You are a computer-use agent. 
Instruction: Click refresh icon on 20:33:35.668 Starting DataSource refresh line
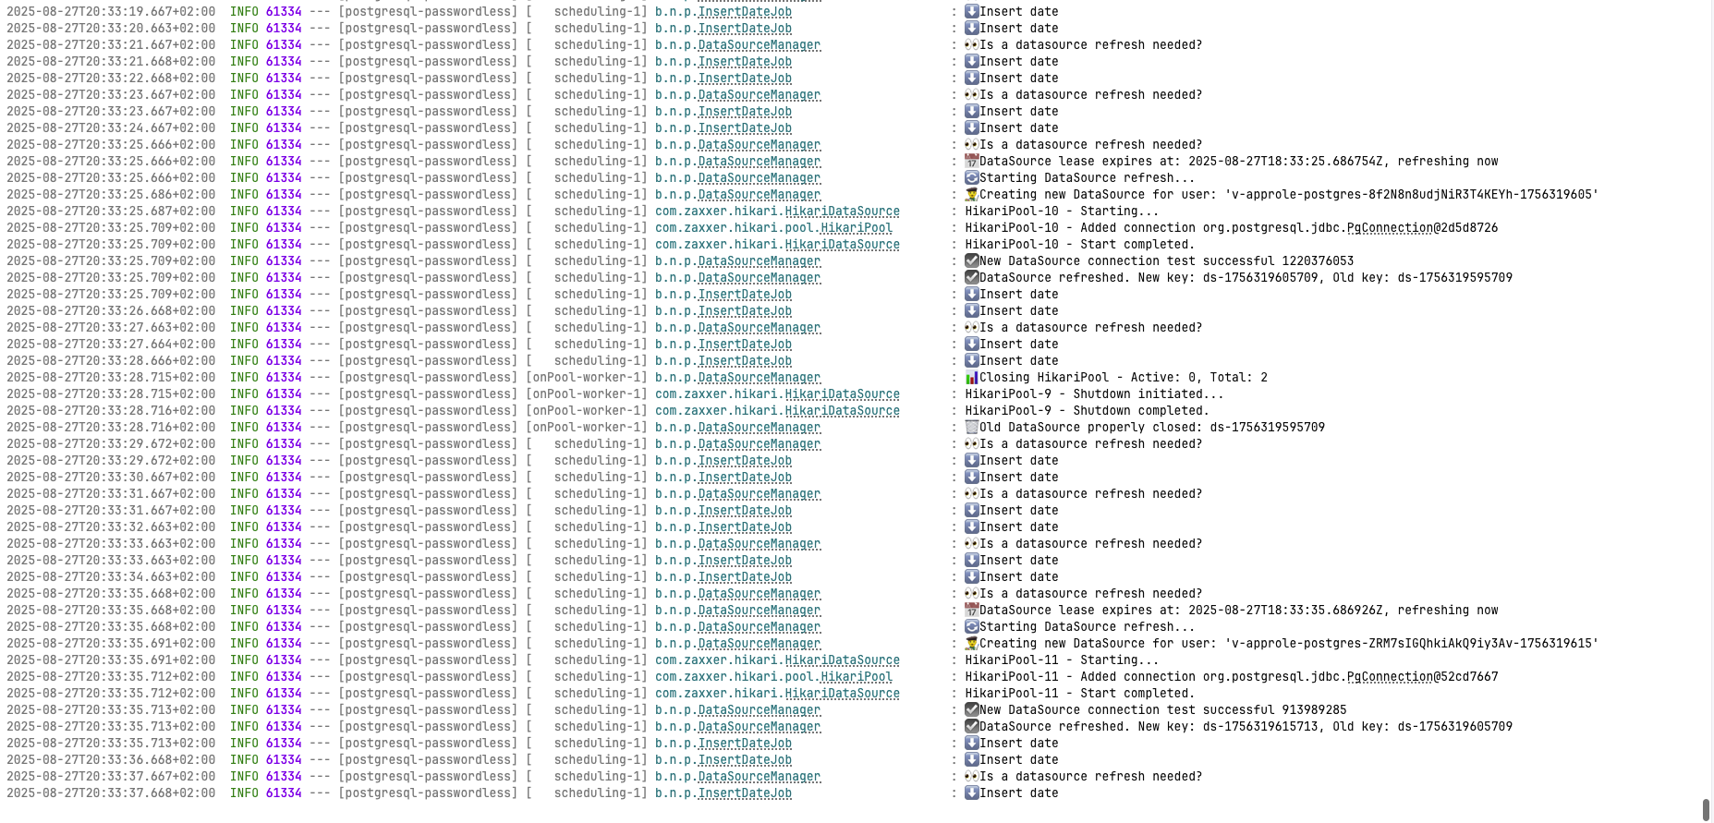(971, 626)
